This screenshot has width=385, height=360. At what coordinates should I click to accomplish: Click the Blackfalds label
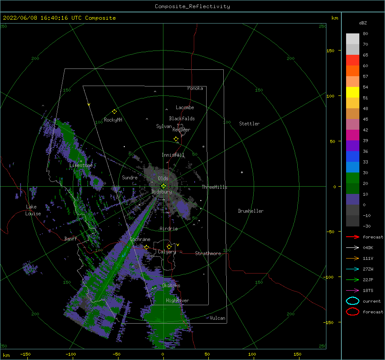point(182,119)
